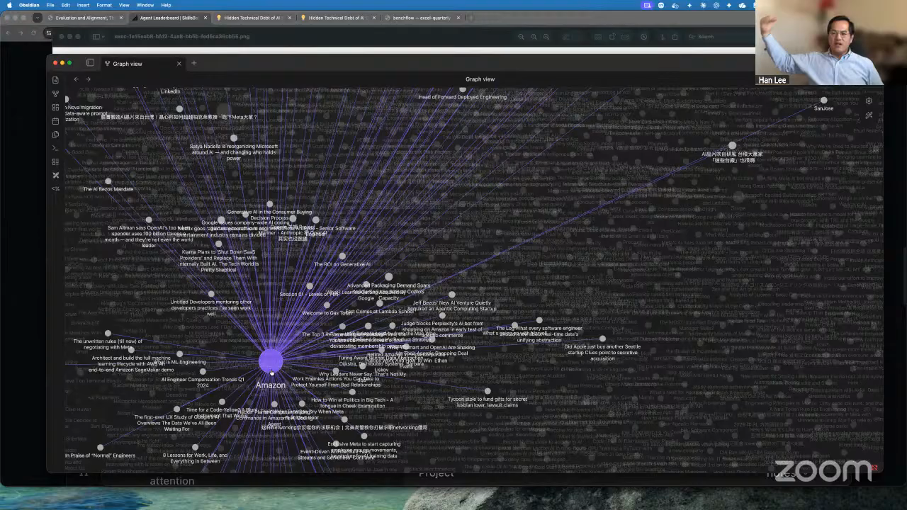Start graph timelapse animation wand icon
The width and height of the screenshot is (907, 510).
[x=869, y=115]
